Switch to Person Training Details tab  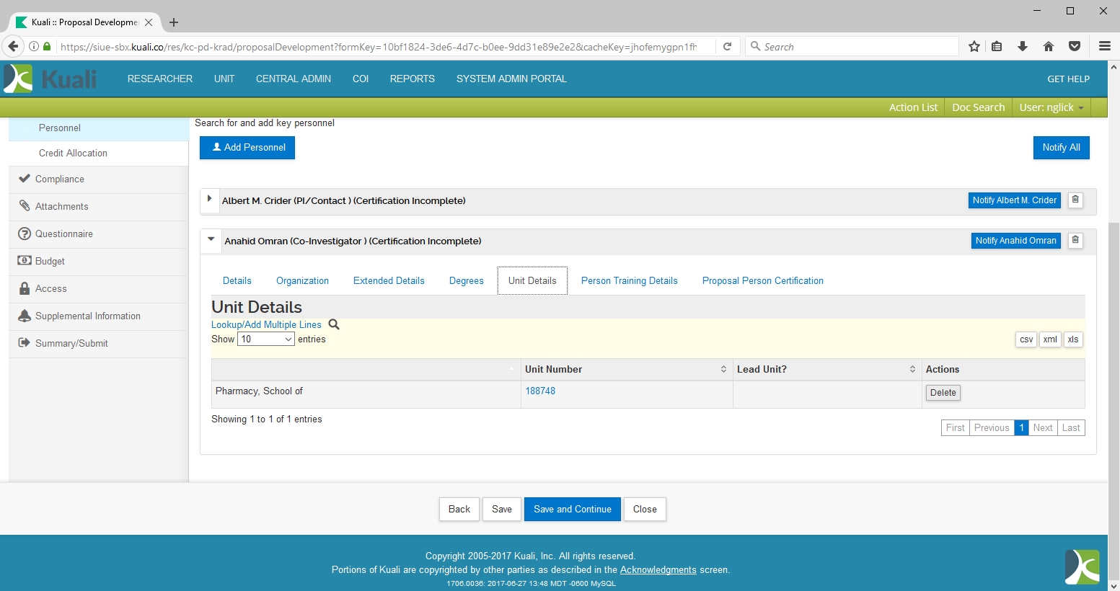point(629,280)
